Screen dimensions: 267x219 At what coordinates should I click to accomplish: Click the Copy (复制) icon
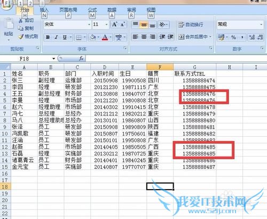click(21, 28)
